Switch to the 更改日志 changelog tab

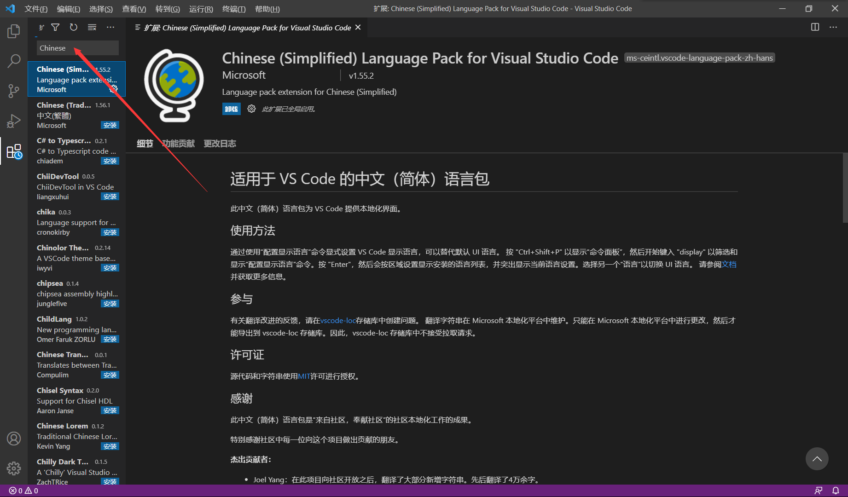220,144
